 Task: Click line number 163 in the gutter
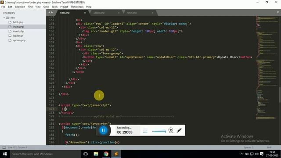coord(51,57)
